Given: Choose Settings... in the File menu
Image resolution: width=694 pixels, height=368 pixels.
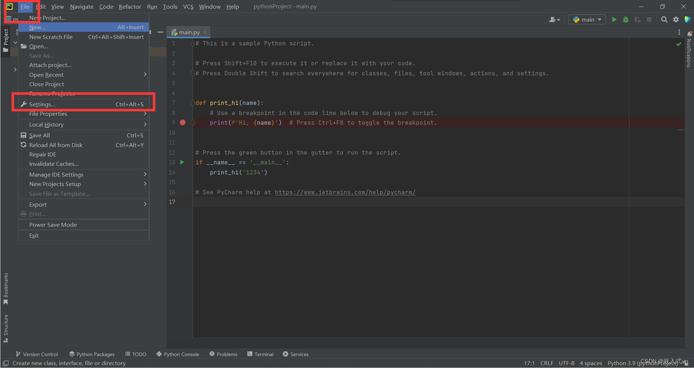Looking at the screenshot, I should (84, 104).
